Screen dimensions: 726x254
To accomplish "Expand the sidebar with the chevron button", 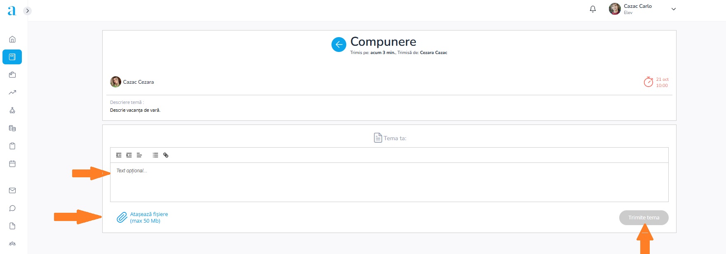I will coord(27,11).
